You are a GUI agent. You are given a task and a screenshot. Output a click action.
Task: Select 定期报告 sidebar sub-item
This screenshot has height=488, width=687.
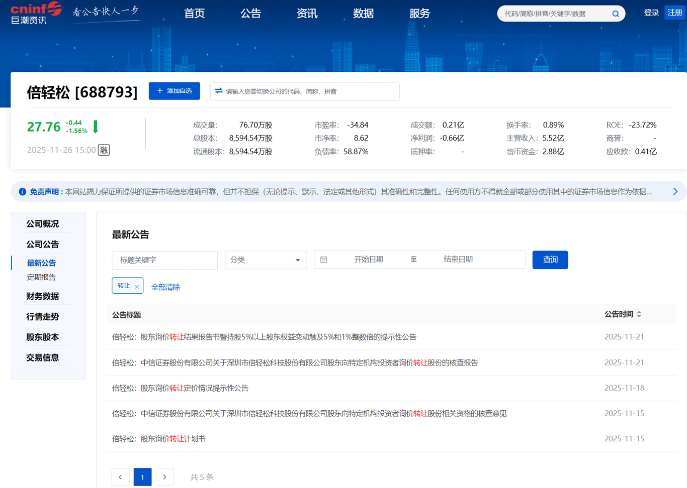(x=41, y=277)
